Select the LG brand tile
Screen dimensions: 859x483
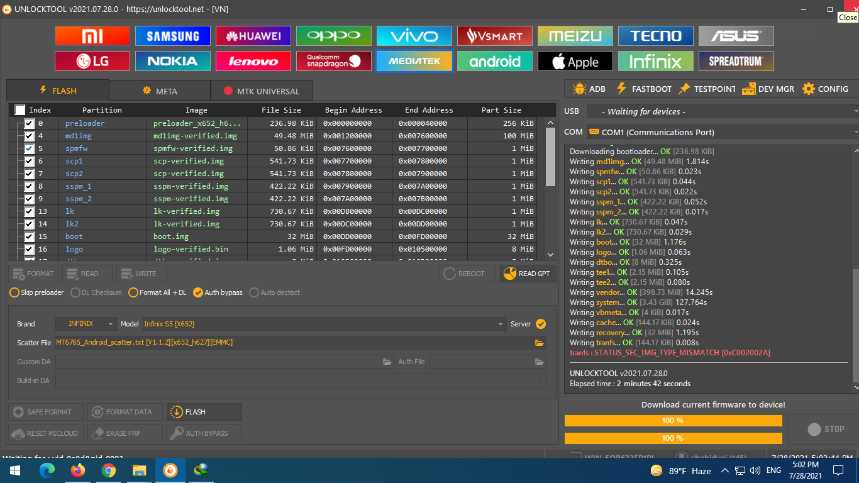click(x=92, y=61)
